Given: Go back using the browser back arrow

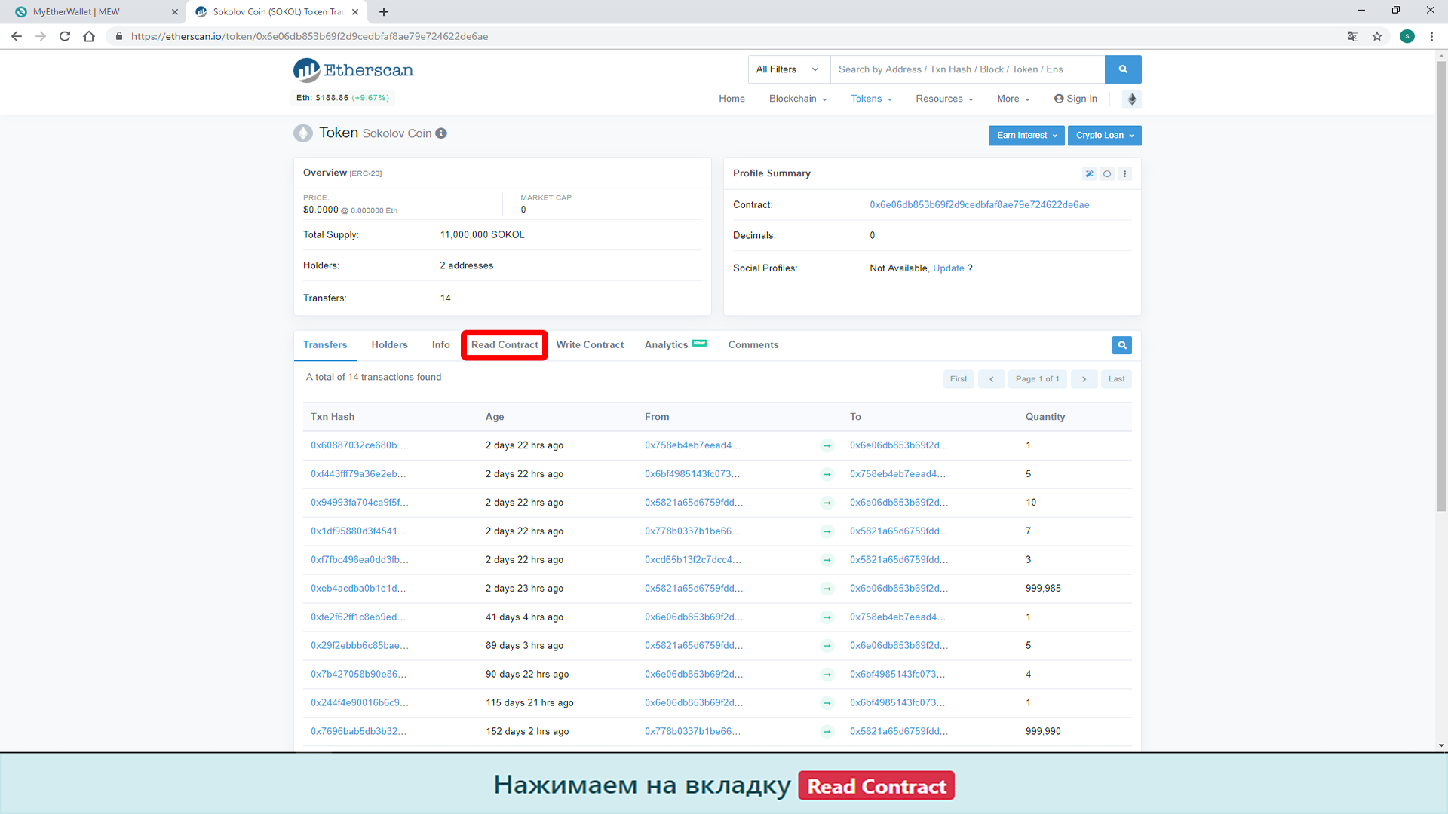Looking at the screenshot, I should pos(17,36).
